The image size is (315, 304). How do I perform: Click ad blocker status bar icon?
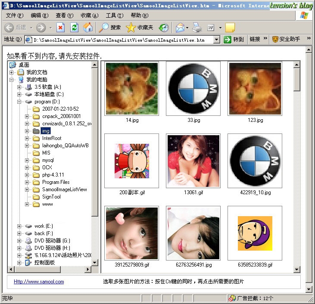tap(232, 298)
